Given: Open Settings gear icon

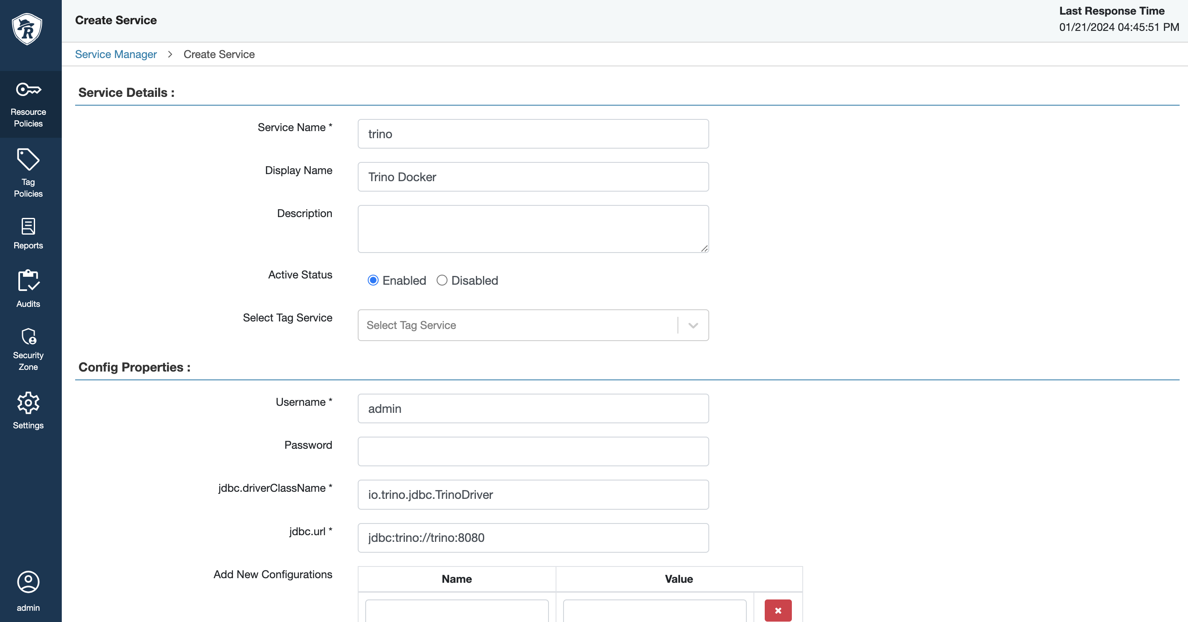Looking at the screenshot, I should [28, 403].
